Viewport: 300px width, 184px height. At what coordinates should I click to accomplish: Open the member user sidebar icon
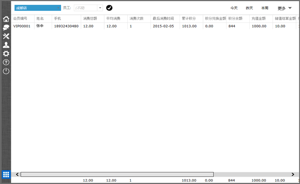tap(6, 45)
